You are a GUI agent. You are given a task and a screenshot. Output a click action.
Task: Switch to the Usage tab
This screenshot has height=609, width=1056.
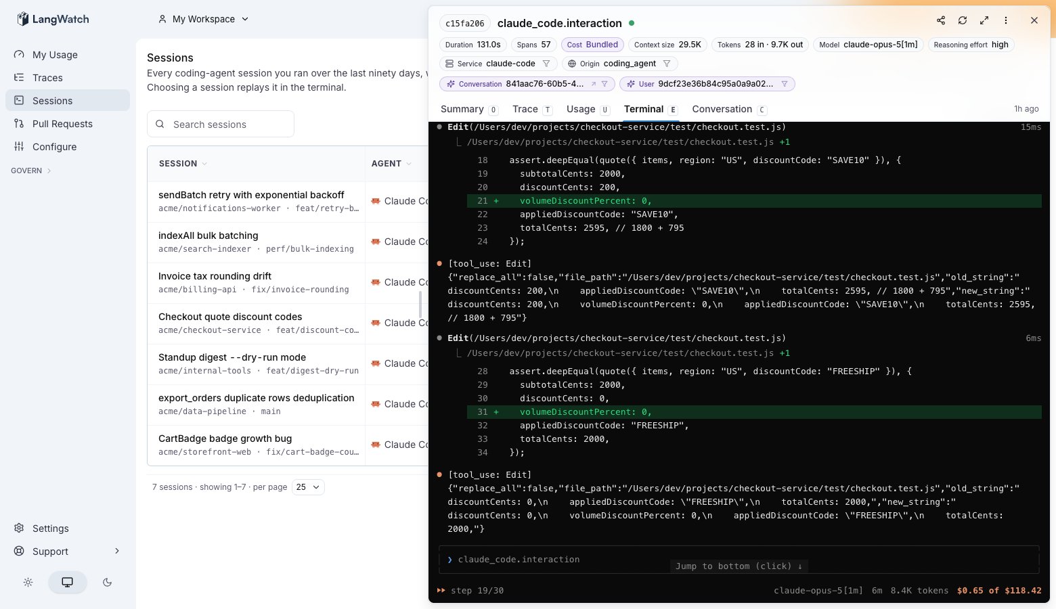pos(588,109)
